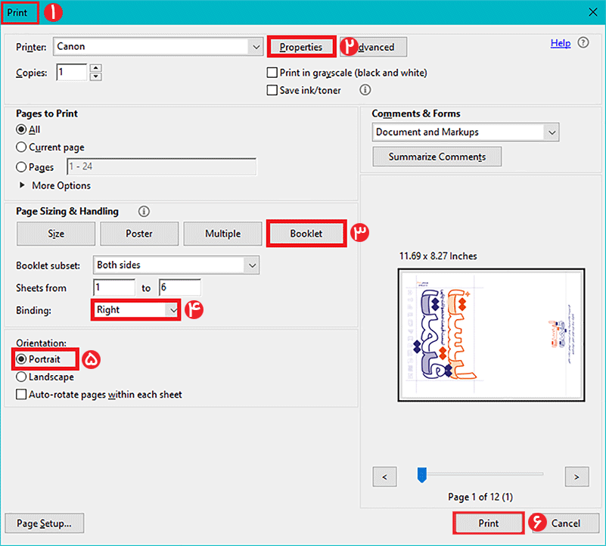Choose the Poster sizing option
Screen dimensions: 606x546
point(139,234)
